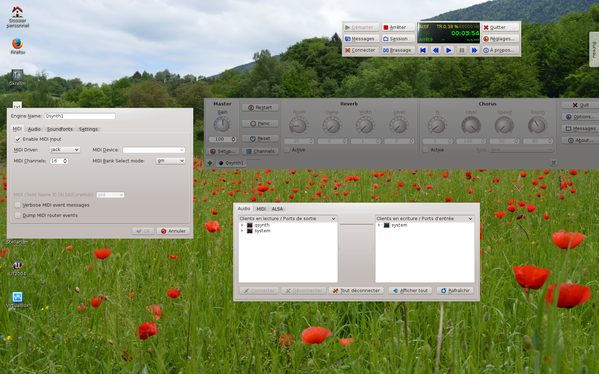Pause the transport in QjackCtl

coord(461,50)
